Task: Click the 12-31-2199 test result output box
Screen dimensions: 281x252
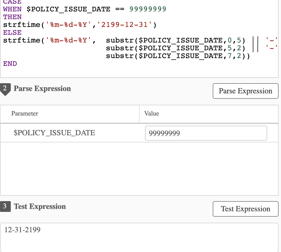Action: pos(139,237)
